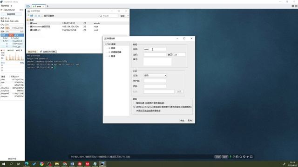Enable the '智能加速' checkbox
Image resolution: width=298 pixels, height=167 pixels.
135,103
